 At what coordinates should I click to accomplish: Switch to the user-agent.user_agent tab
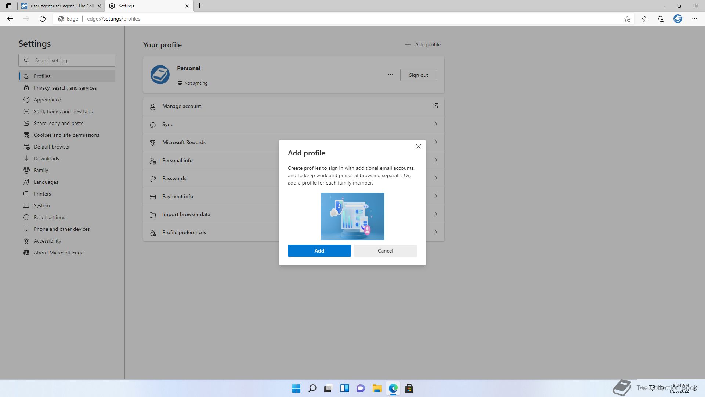click(61, 6)
